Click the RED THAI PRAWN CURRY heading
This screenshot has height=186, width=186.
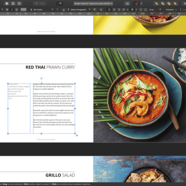click(x=50, y=67)
